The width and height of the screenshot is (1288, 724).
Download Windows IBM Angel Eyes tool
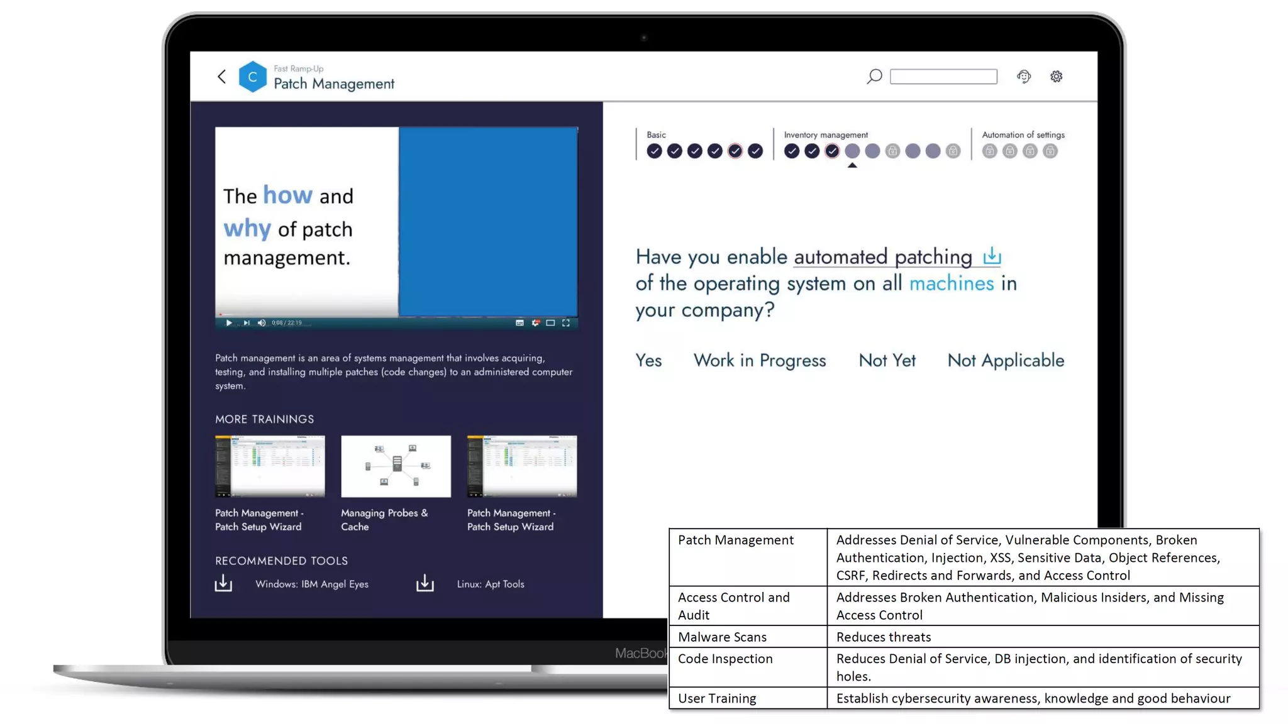pyautogui.click(x=223, y=583)
